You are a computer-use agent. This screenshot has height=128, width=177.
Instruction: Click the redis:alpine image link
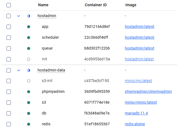[x=135, y=124]
